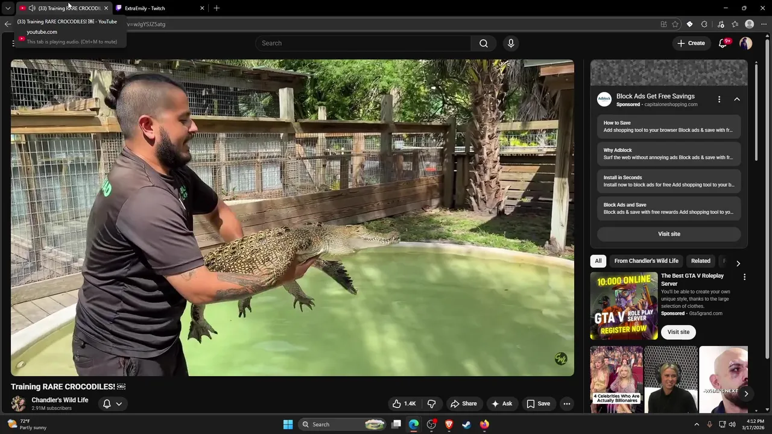Open Firefox from the taskbar

[x=484, y=424]
